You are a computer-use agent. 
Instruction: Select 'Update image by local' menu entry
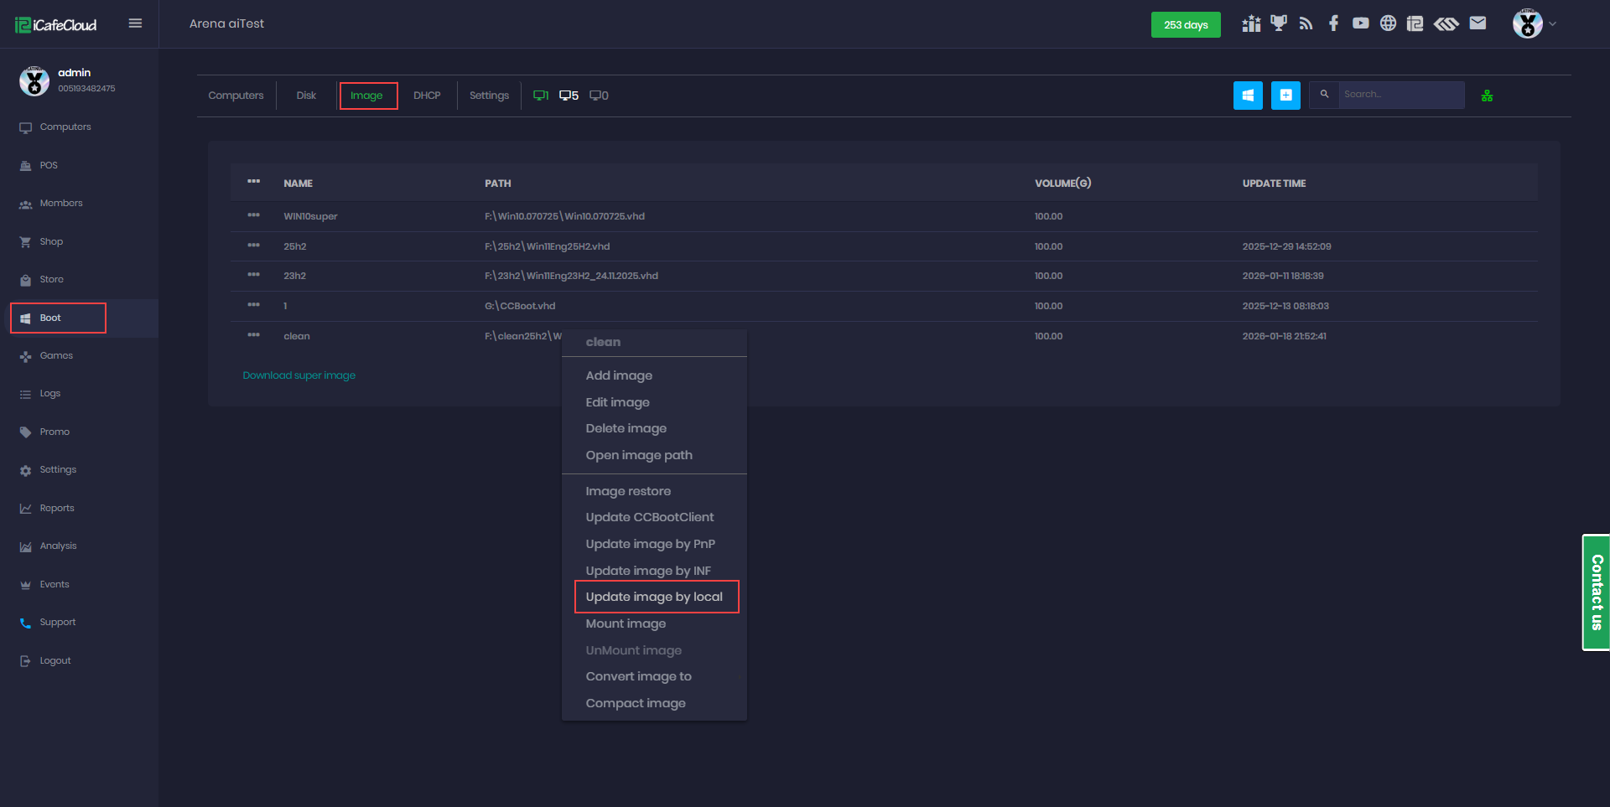point(654,597)
